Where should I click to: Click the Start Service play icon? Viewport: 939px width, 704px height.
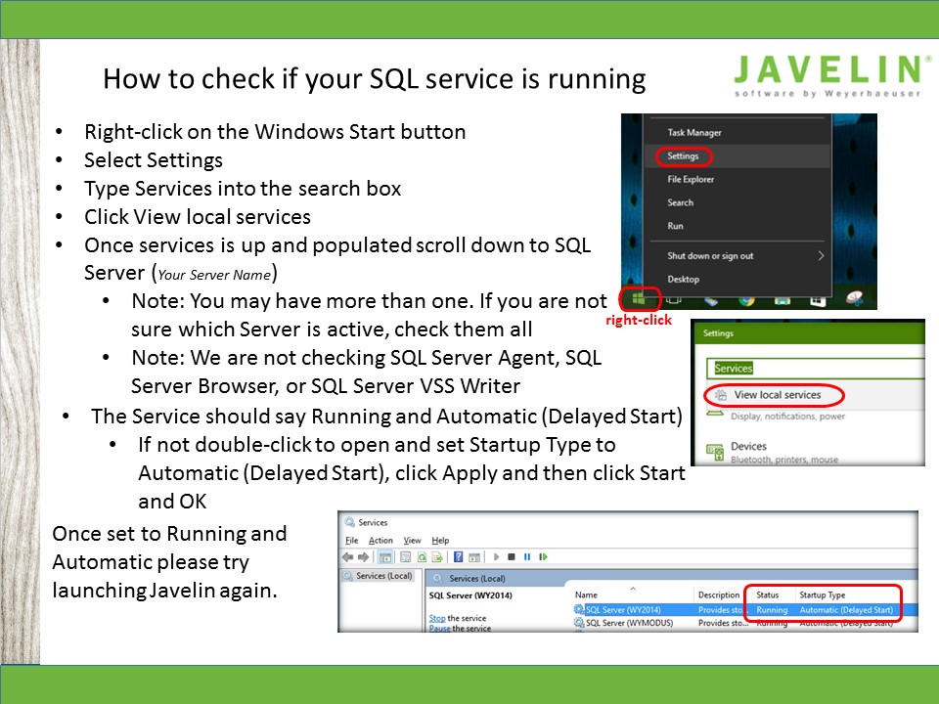[496, 557]
